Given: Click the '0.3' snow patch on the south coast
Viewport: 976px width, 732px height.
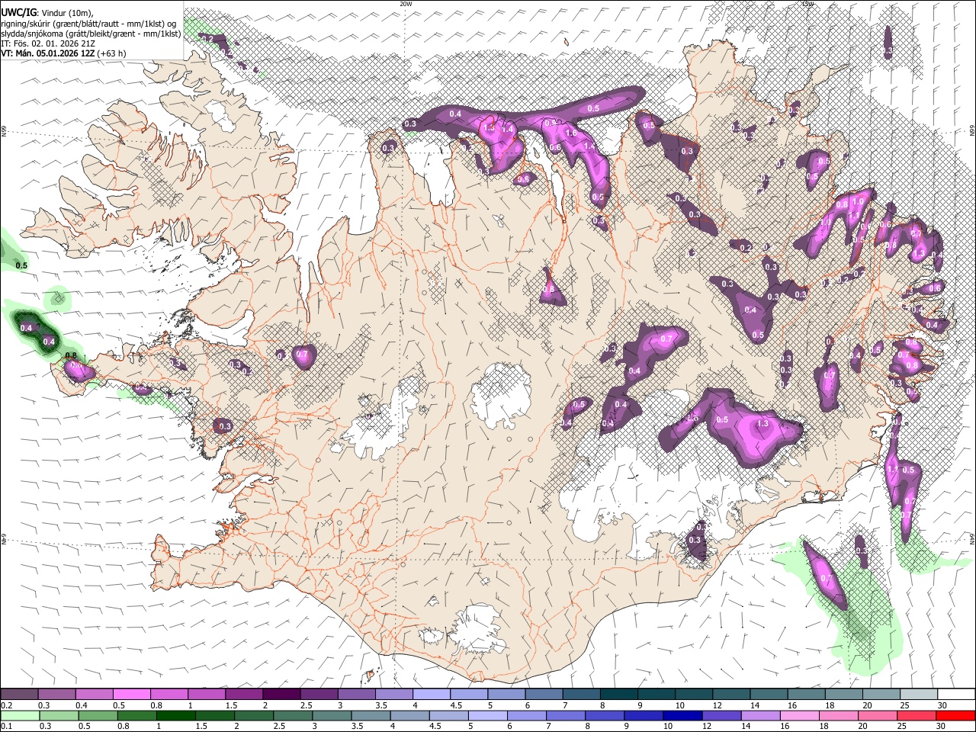Looking at the screenshot, I should pos(695,540).
